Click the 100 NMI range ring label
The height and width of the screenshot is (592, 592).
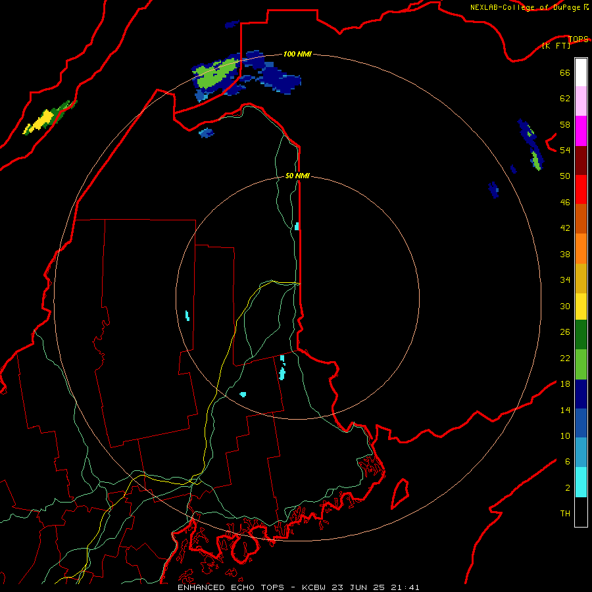pos(297,54)
